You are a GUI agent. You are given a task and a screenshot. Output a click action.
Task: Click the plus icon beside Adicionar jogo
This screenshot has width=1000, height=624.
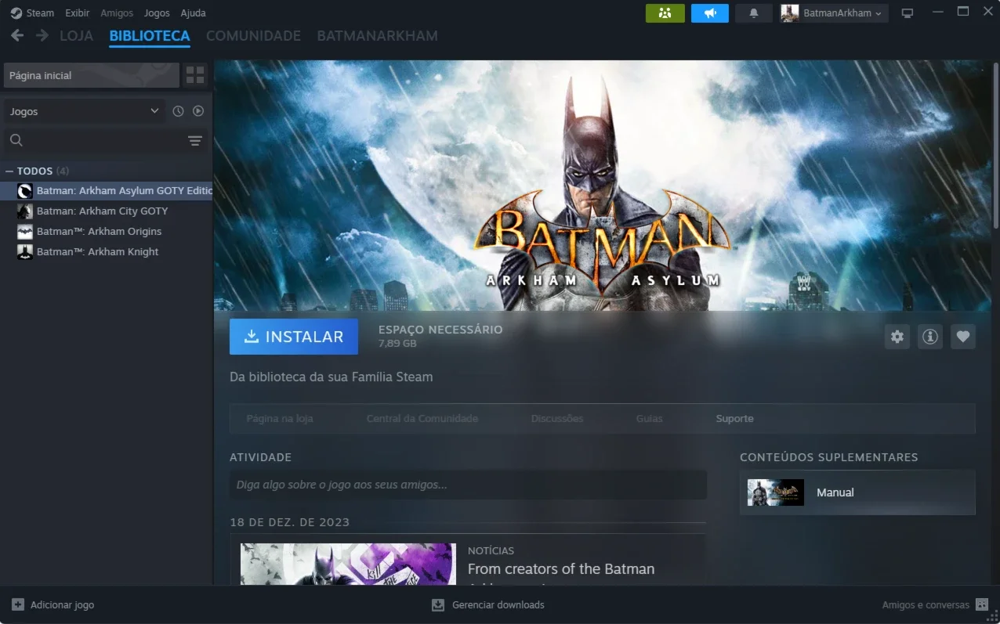(x=18, y=604)
